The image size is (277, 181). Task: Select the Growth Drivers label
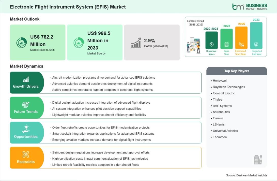[26, 86]
